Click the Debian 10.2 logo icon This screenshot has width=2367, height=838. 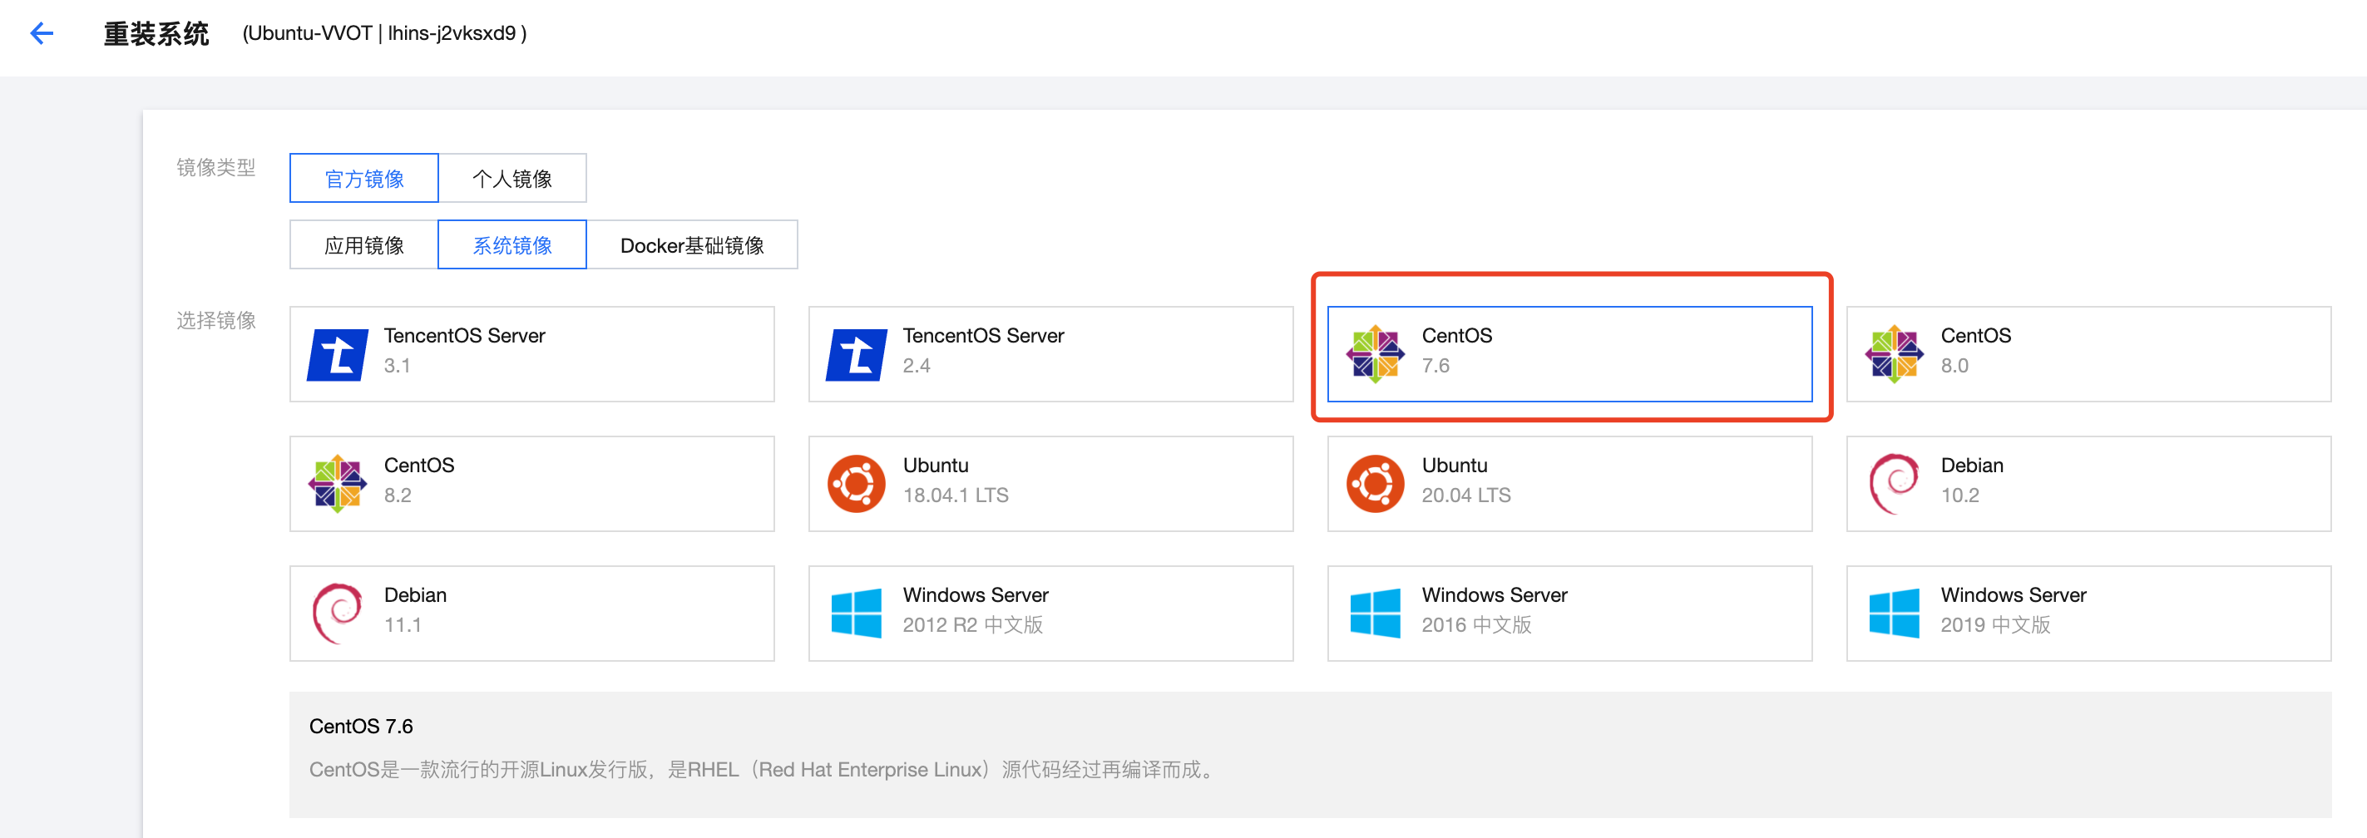click(x=1894, y=482)
